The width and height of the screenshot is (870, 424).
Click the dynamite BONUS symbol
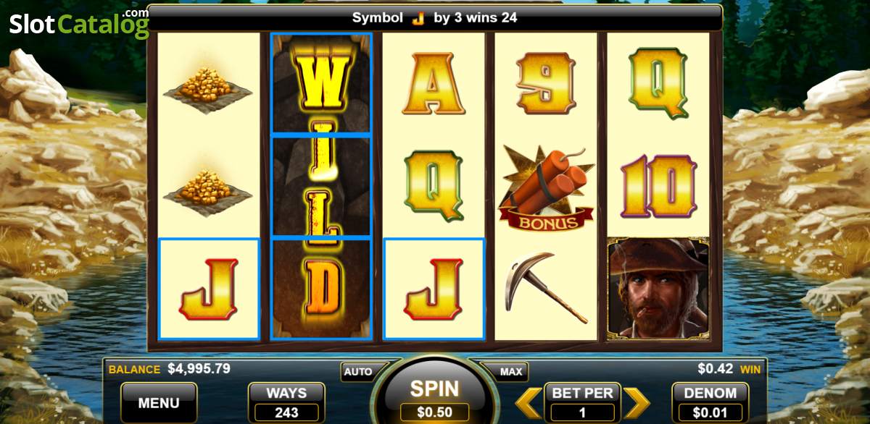click(546, 188)
